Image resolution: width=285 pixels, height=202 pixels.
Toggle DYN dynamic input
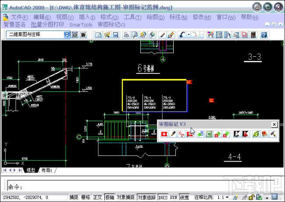173,198
